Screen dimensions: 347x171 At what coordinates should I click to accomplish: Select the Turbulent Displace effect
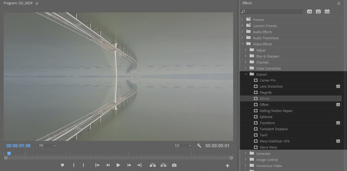pyautogui.click(x=273, y=129)
